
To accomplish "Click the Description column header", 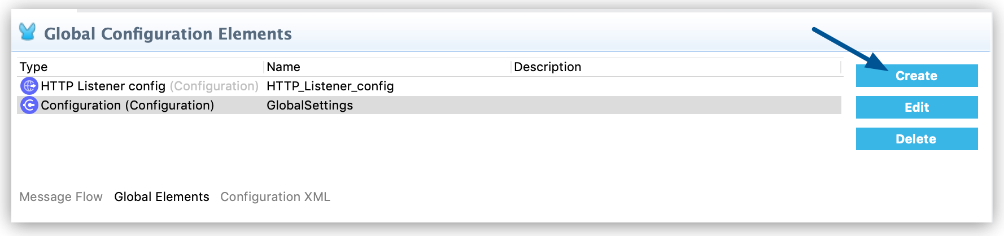I will (x=547, y=67).
